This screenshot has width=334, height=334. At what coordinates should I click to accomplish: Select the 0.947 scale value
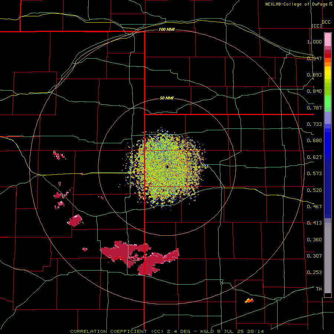click(x=314, y=58)
